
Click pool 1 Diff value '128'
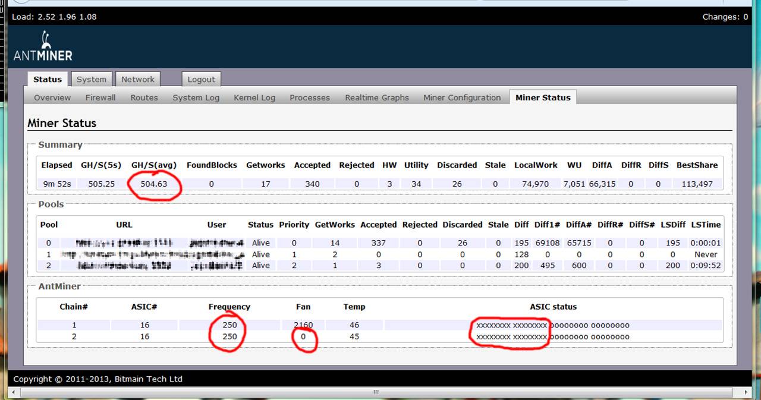(521, 254)
